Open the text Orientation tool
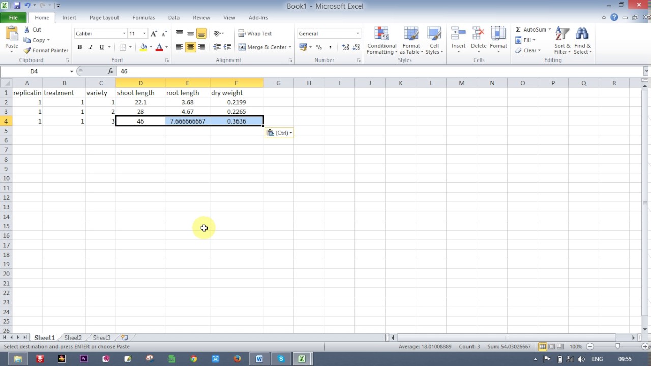 tap(219, 33)
